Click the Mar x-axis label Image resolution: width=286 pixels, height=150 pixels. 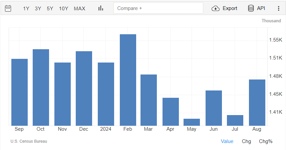[x=148, y=129]
